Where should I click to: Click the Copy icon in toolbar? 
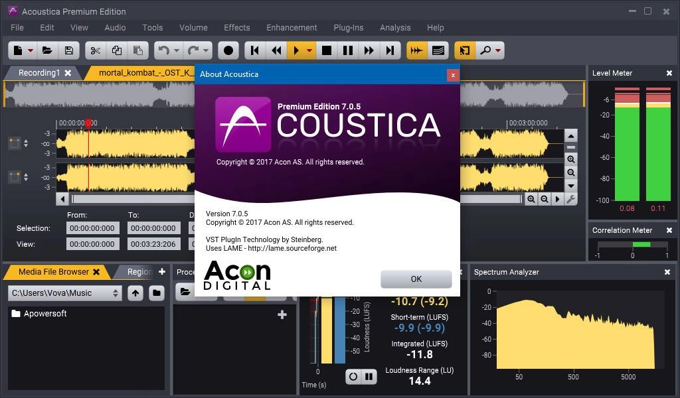[x=117, y=50]
